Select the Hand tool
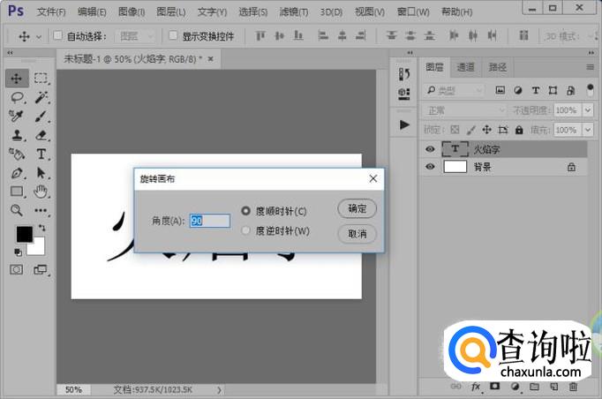This screenshot has width=602, height=399. pyautogui.click(x=41, y=192)
